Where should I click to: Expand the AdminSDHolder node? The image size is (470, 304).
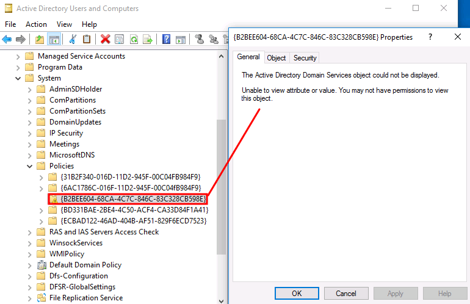[29, 90]
